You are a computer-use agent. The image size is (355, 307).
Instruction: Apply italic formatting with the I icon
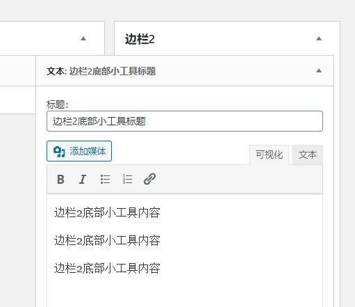pos(83,179)
